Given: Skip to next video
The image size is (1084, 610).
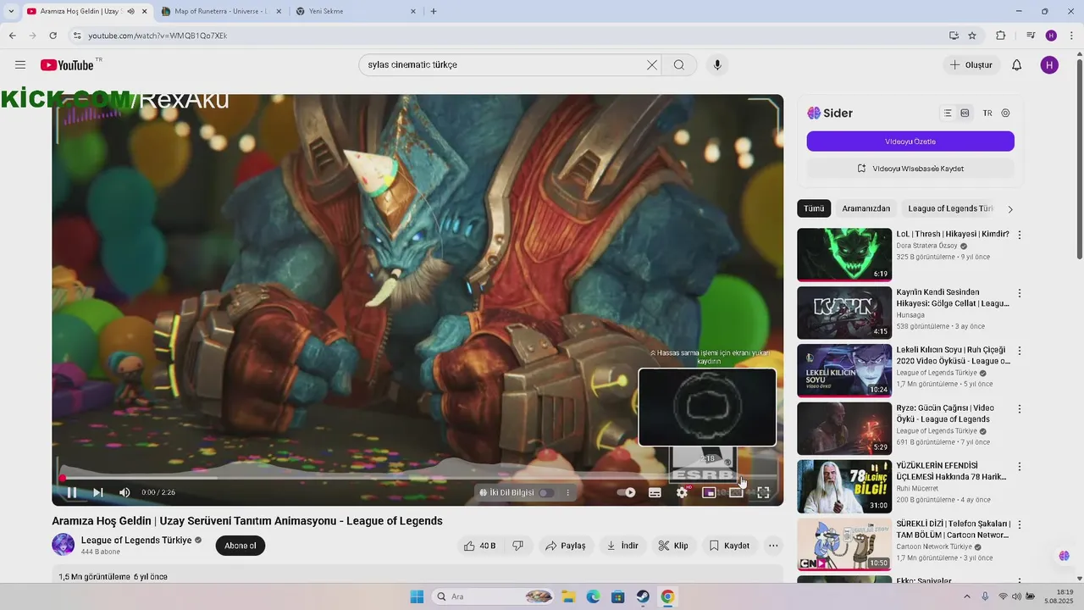Looking at the screenshot, I should [98, 492].
